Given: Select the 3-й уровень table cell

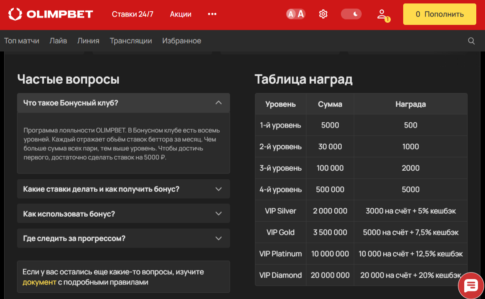Looking at the screenshot, I should point(281,168).
